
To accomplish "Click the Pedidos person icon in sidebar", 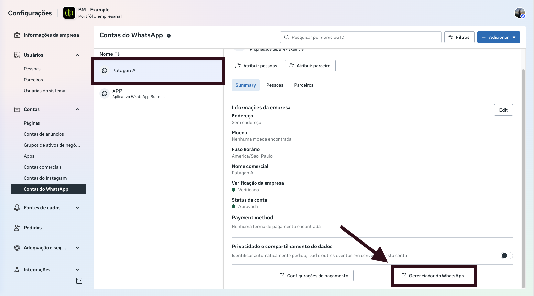I will pyautogui.click(x=17, y=228).
